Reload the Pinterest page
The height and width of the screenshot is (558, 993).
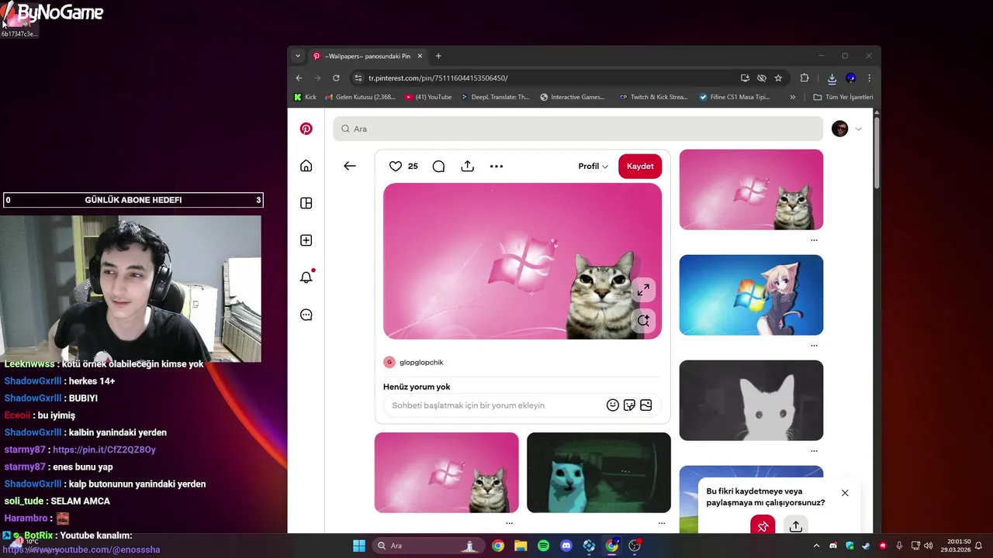pyautogui.click(x=336, y=78)
